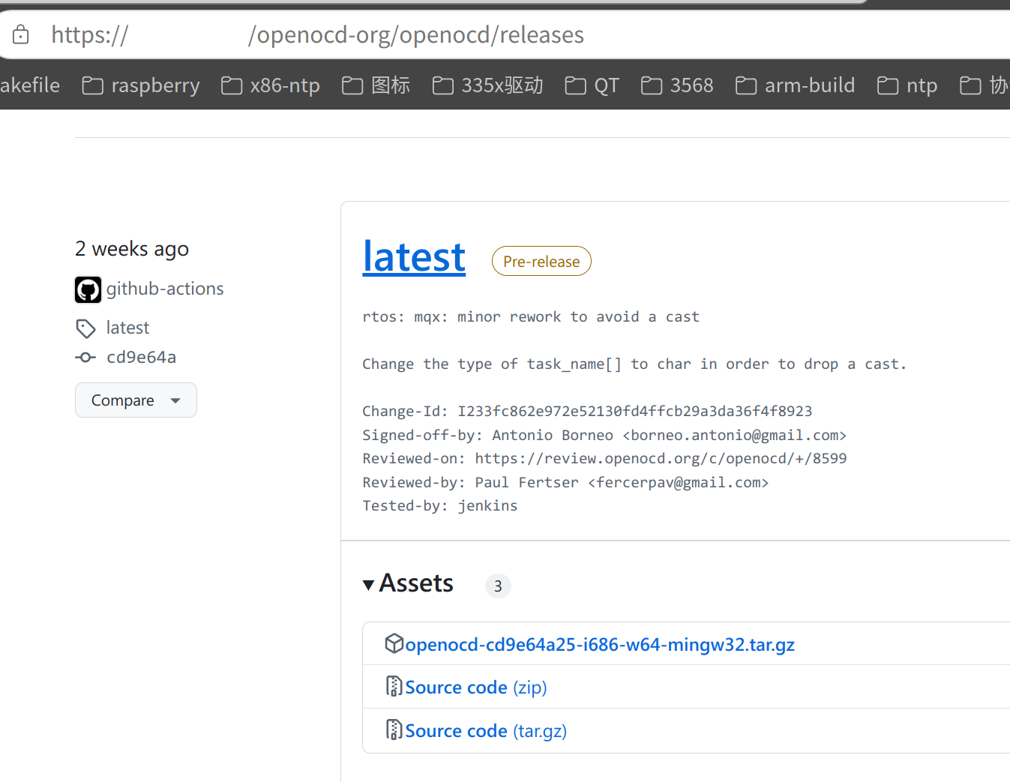The width and height of the screenshot is (1010, 782).
Task: Open the 图标 bookmarks folder
Action: click(x=376, y=85)
